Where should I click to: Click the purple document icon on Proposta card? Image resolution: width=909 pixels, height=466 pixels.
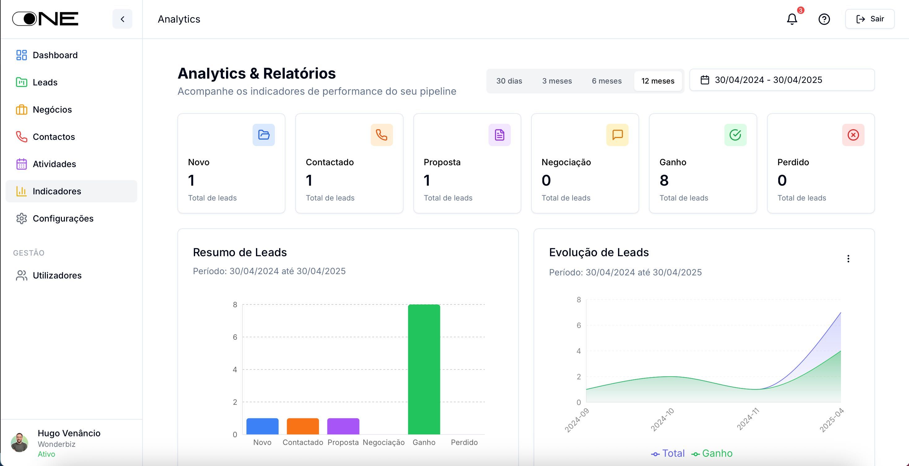click(x=499, y=135)
